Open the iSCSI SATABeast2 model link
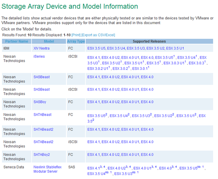The width and height of the screenshot is (218, 179). pyautogui.click(x=43, y=142)
